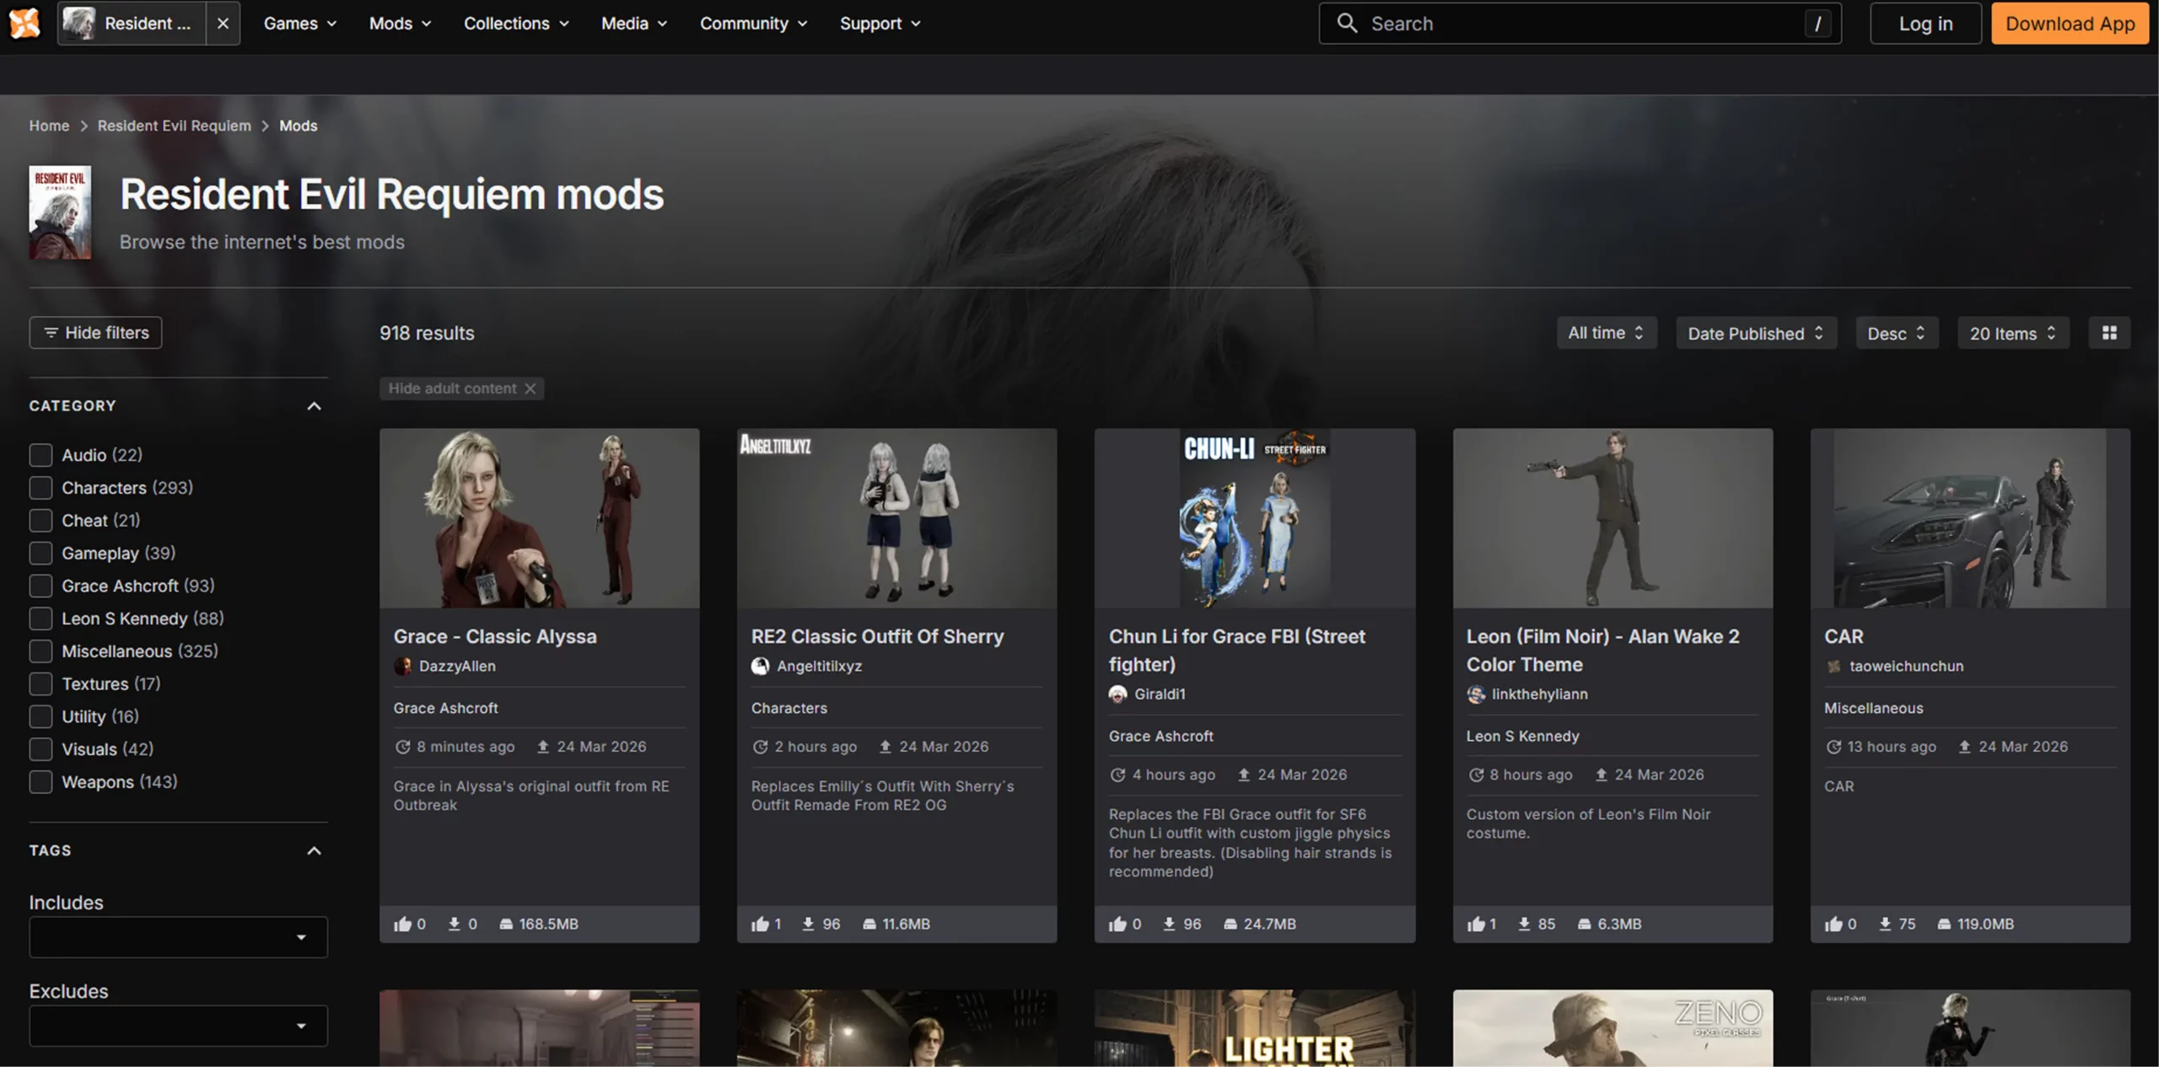Remove the Hide adult content filter
This screenshot has width=2159, height=1067.
click(x=530, y=389)
